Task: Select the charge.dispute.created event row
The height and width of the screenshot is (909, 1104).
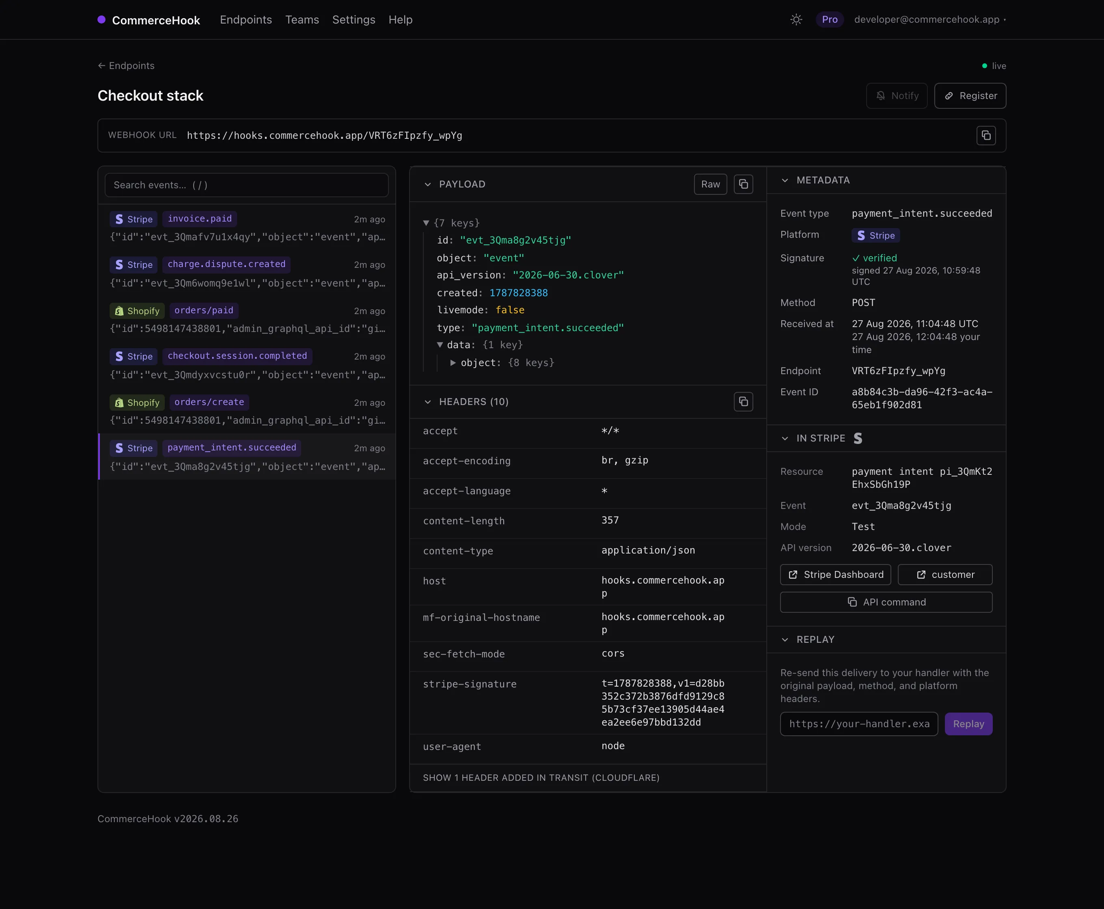Action: click(x=247, y=274)
